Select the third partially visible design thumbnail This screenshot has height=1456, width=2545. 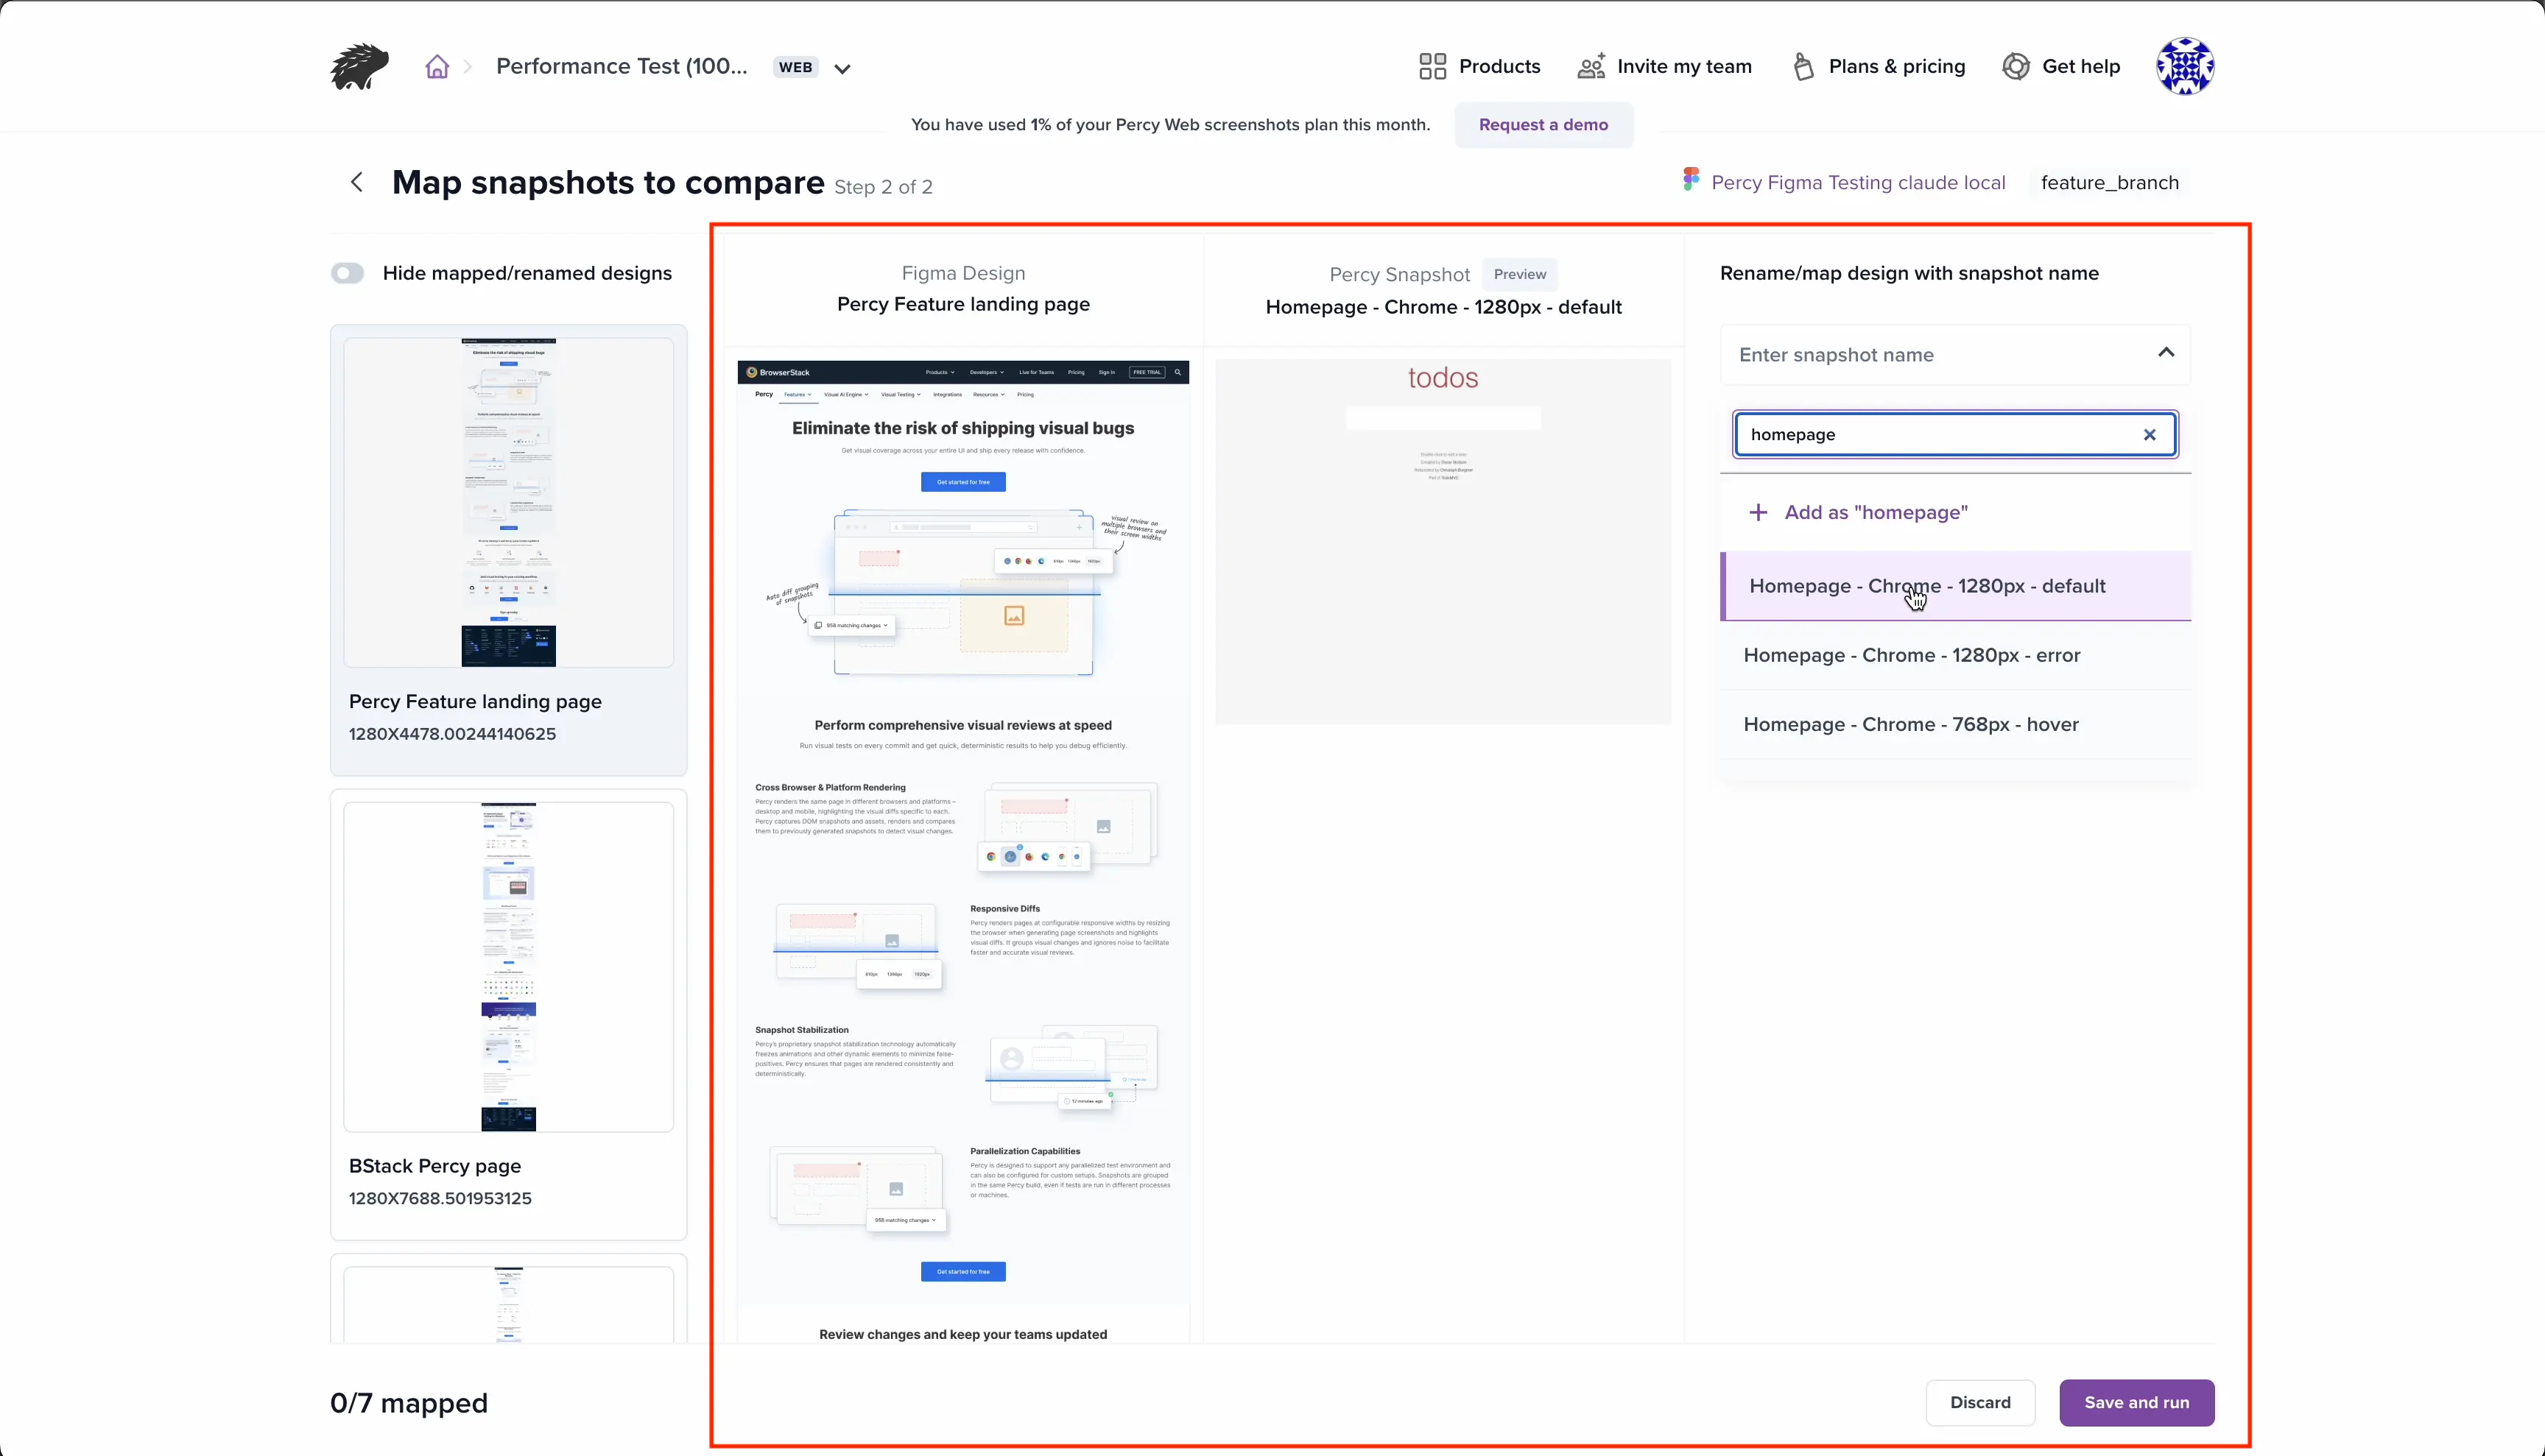click(x=508, y=1304)
